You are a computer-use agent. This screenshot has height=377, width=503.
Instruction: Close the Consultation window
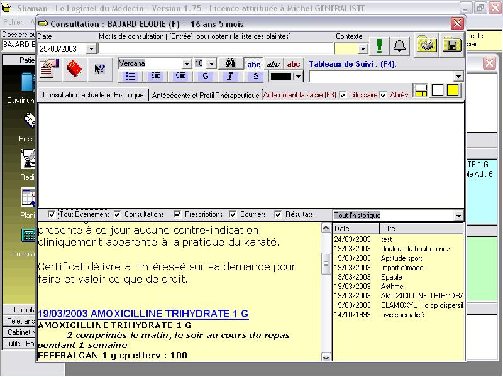[x=457, y=23]
